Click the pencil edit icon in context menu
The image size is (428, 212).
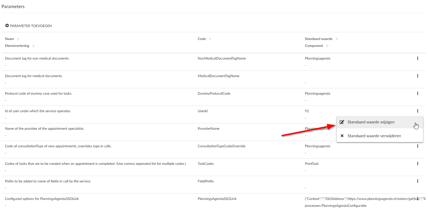tap(342, 122)
